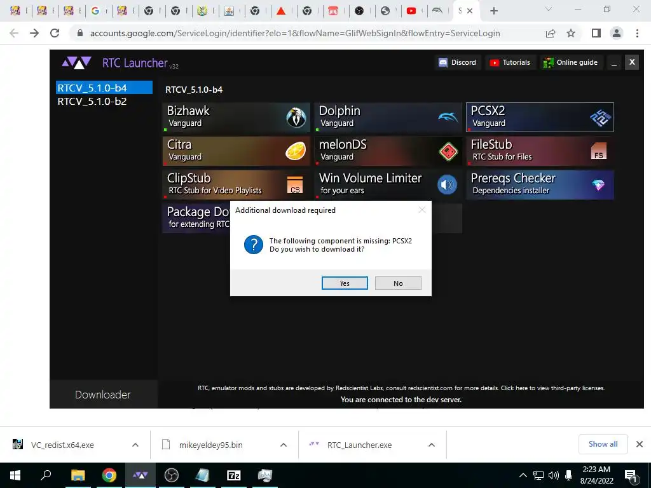Open File Explorer from the taskbar
This screenshot has width=651, height=488.
[78, 475]
